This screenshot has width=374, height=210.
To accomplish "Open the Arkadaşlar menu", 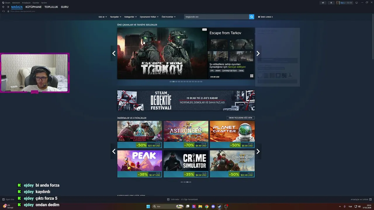I will (26, 3).
